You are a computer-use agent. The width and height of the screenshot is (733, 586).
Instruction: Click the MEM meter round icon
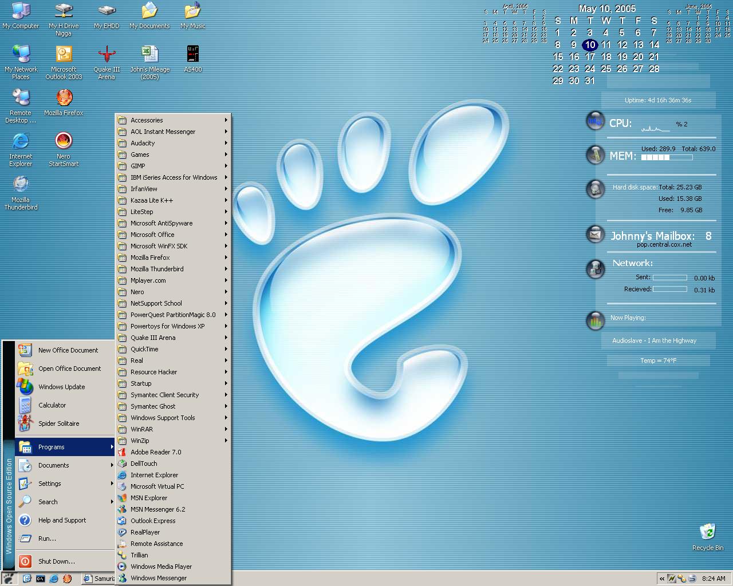tap(596, 155)
